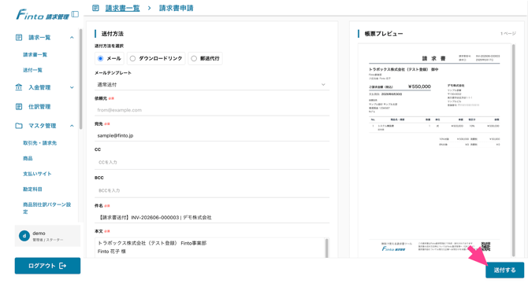Expand the 入金管理 section chevron

[72, 87]
